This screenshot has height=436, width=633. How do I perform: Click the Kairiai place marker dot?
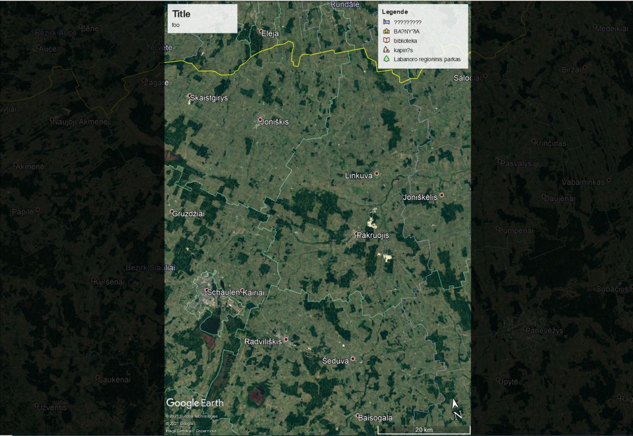[243, 291]
